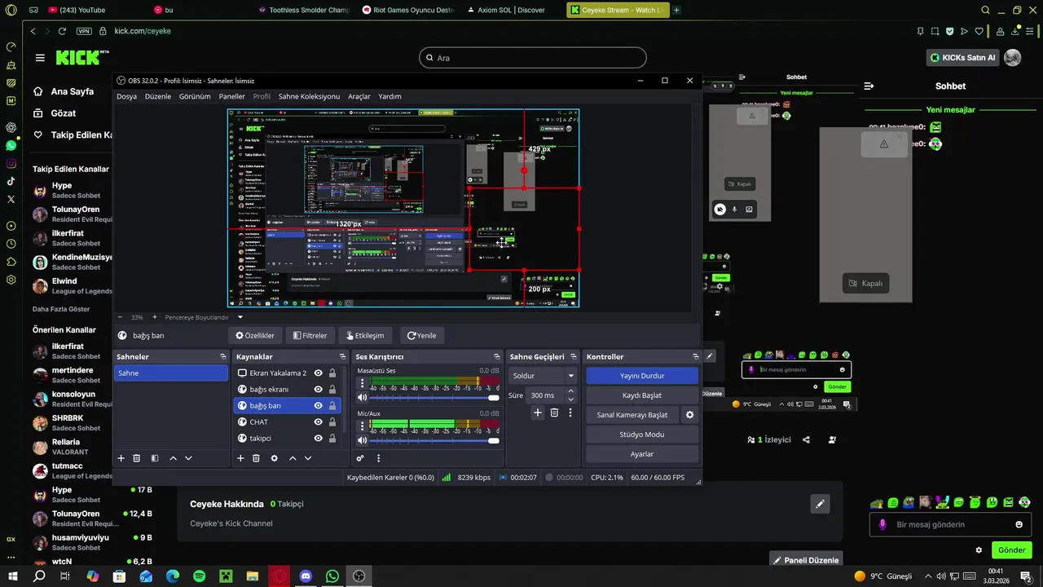Add a new source in Kaynaklar
This screenshot has height=587, width=1043.
click(240, 458)
